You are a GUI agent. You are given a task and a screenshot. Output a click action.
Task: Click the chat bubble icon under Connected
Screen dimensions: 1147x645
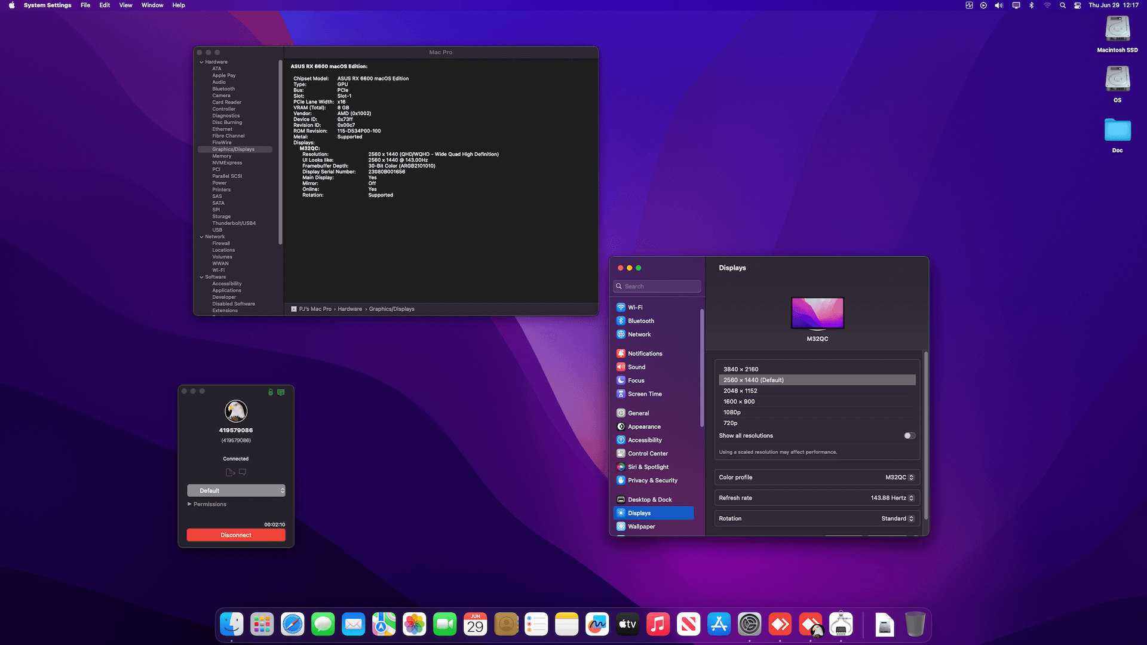[x=243, y=472]
